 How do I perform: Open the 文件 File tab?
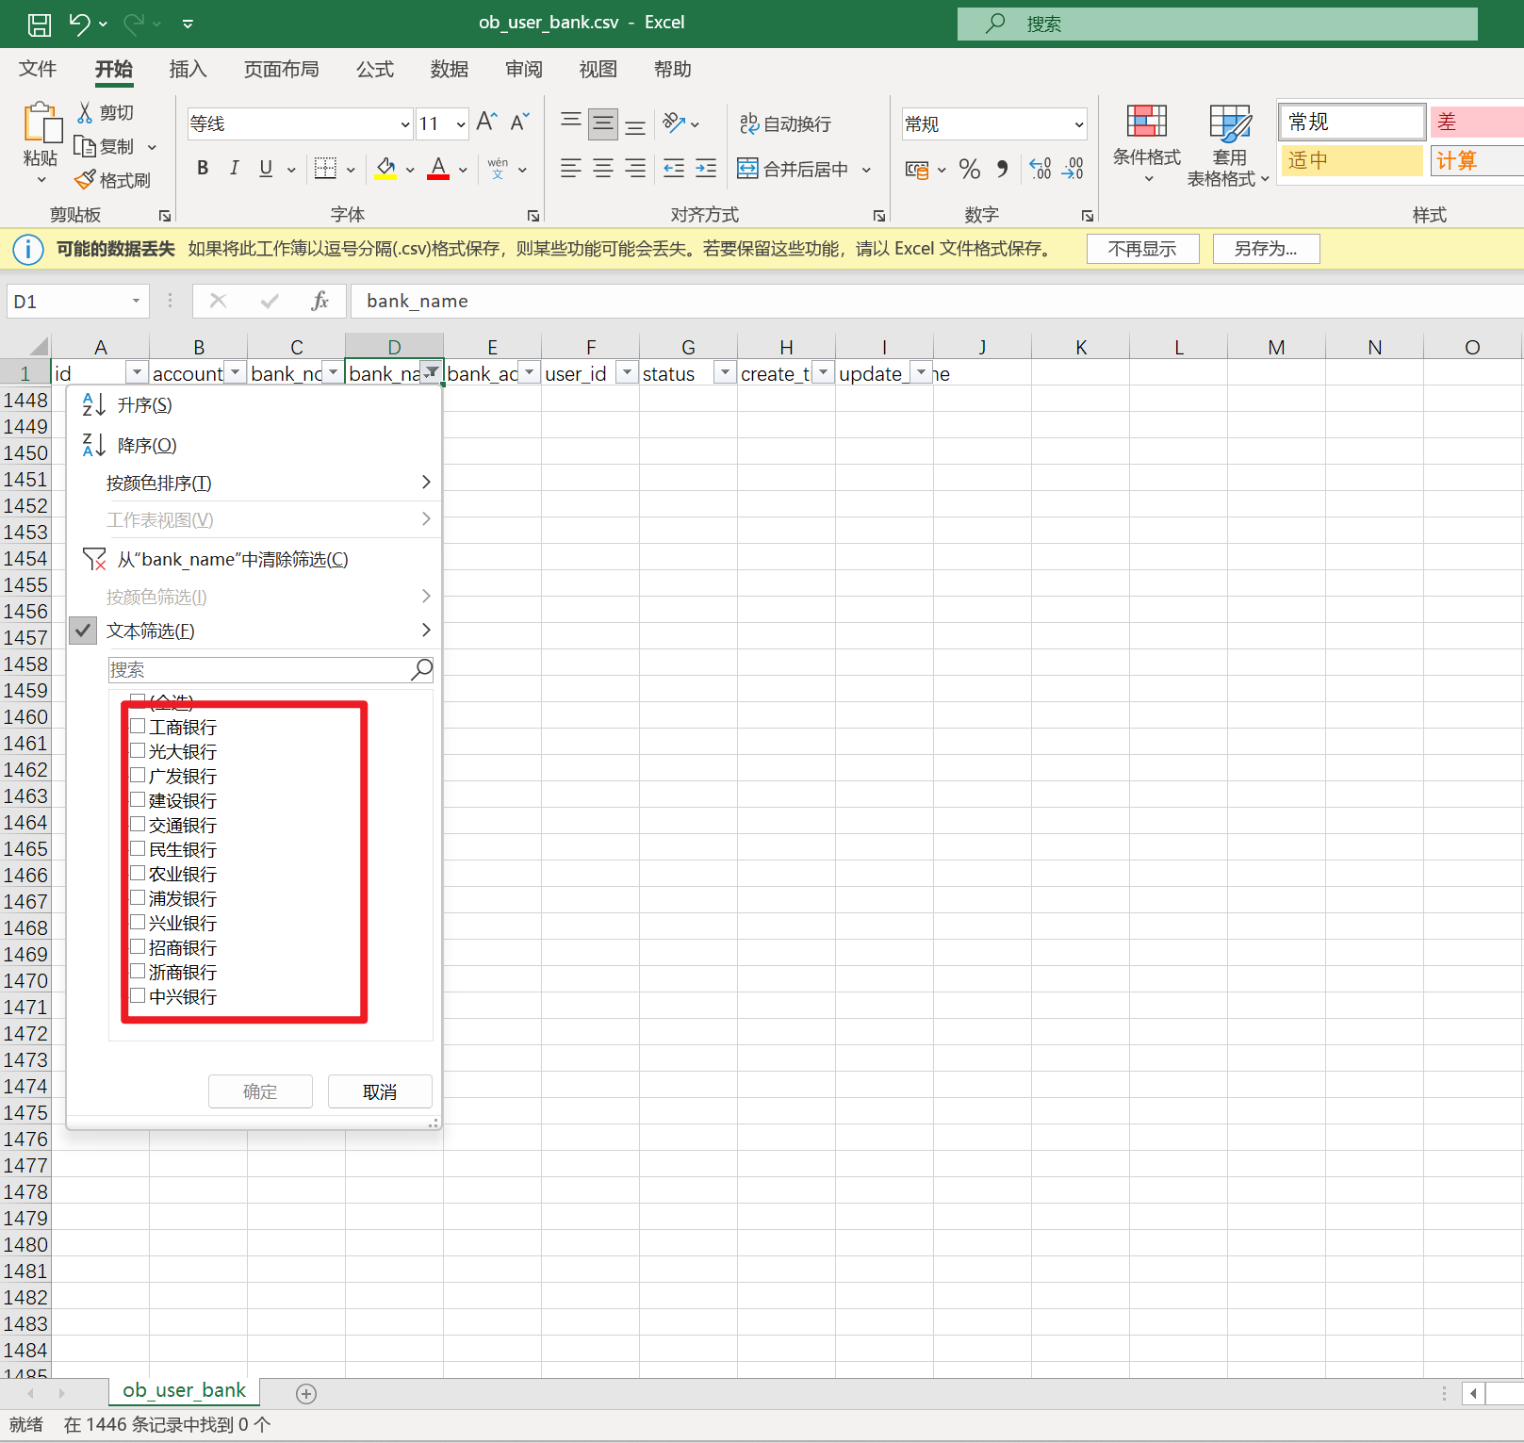coord(38,69)
